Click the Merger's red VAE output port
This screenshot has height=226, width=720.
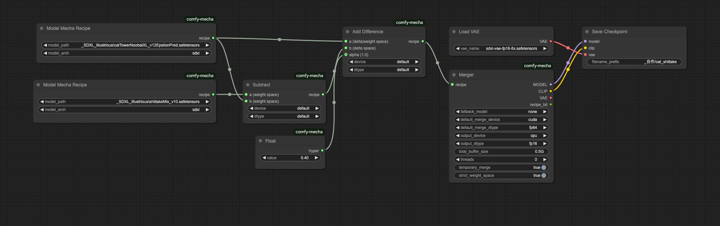pos(551,98)
